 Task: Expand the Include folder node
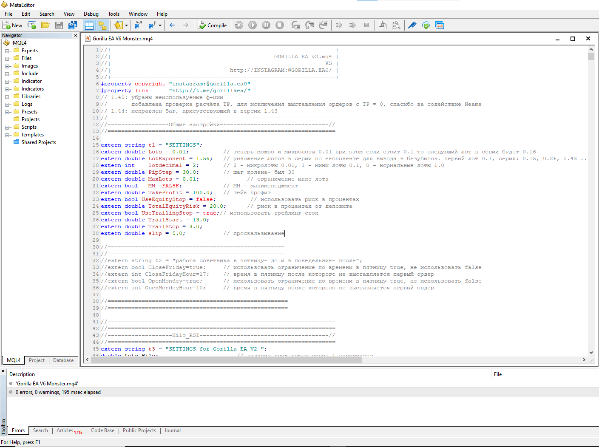tap(7, 74)
